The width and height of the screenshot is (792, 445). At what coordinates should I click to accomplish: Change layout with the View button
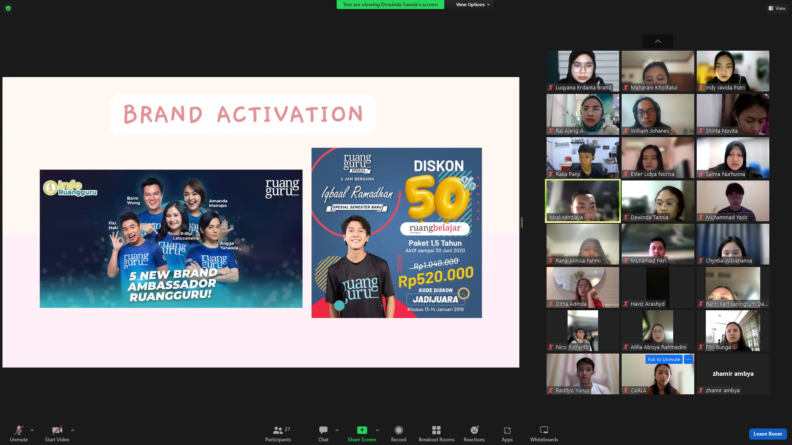(777, 8)
